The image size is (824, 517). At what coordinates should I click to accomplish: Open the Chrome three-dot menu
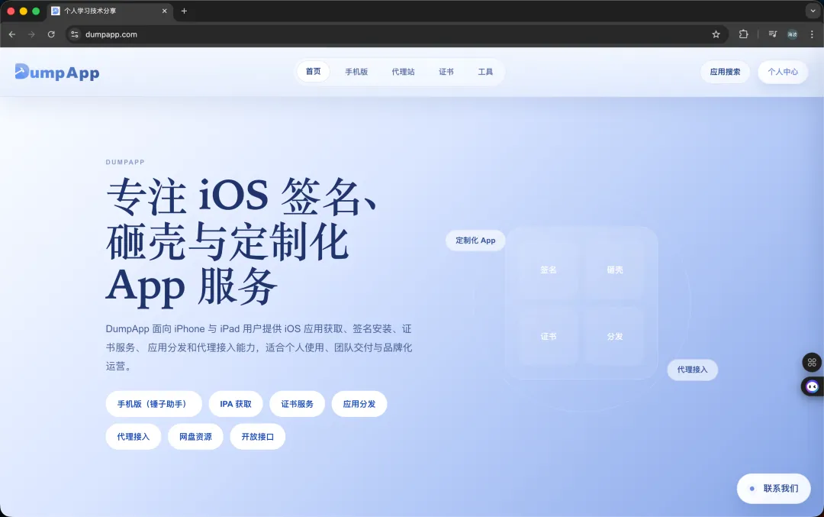[812, 34]
